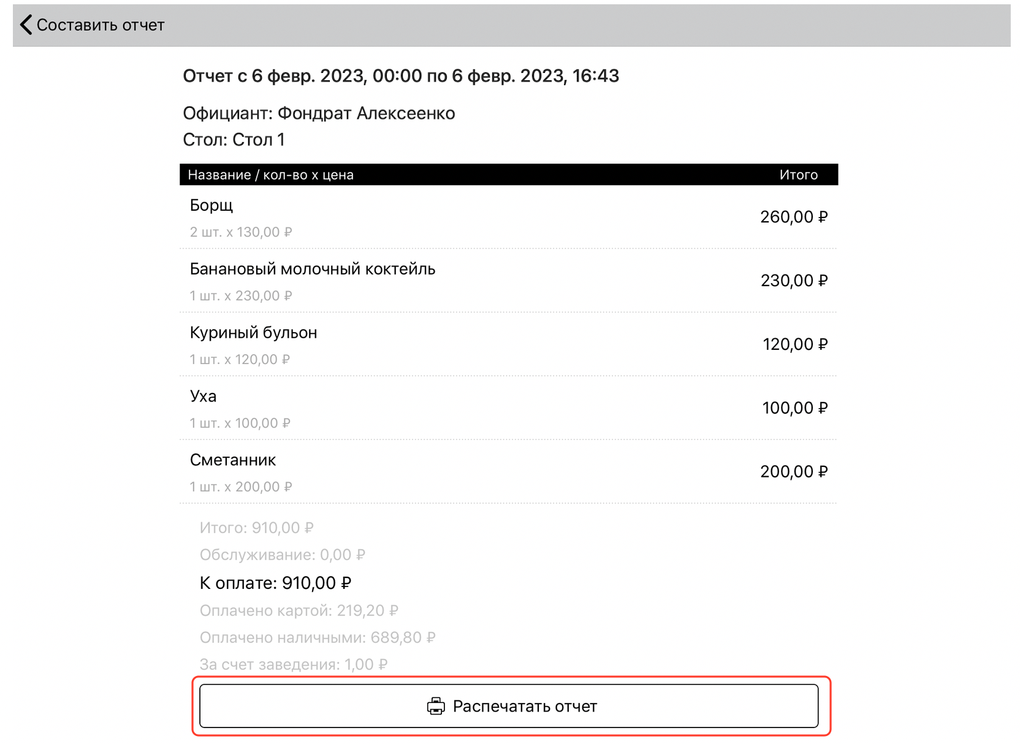
Task: Select 'Оплачено картой: 219,20 ₽' line
Action: [x=299, y=610]
